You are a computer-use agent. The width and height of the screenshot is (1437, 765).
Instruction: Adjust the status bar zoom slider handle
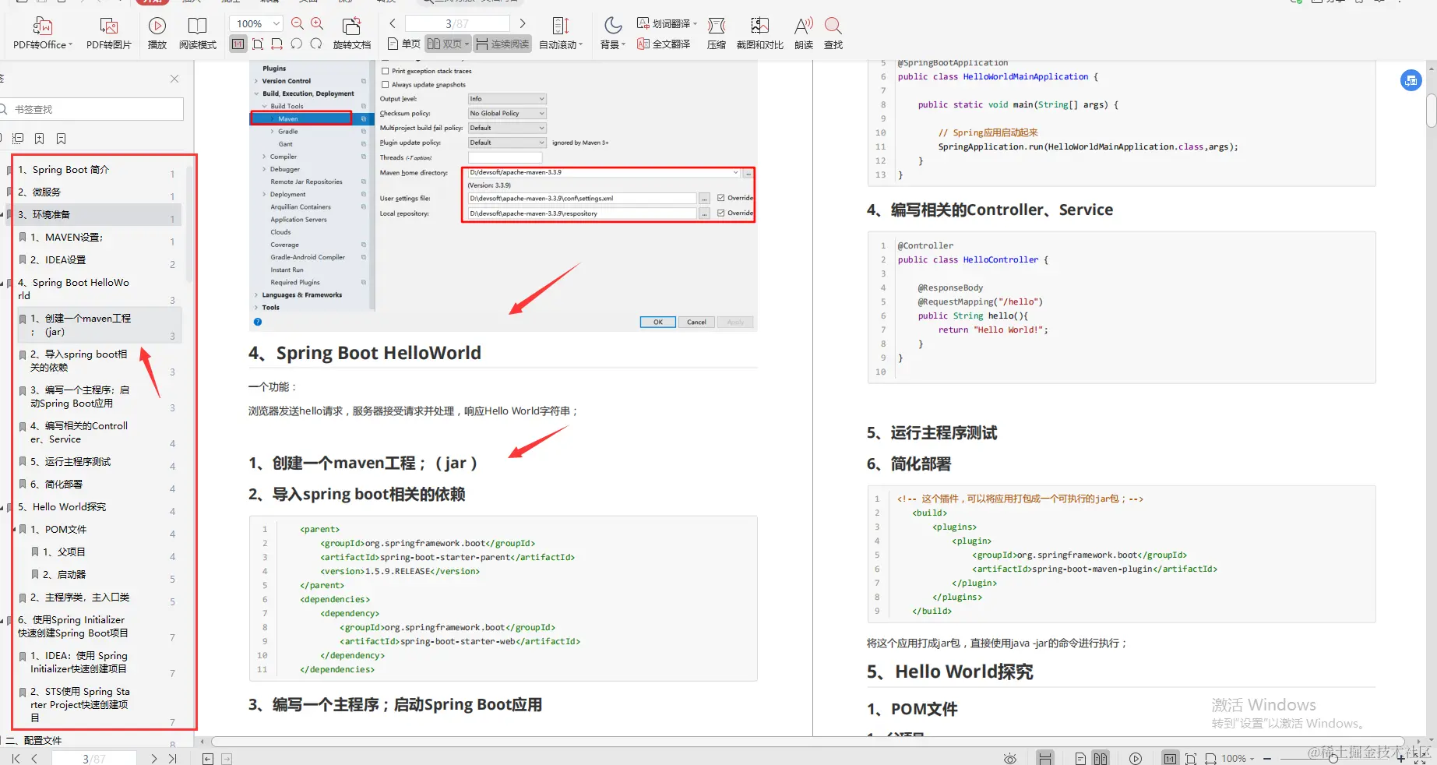(1333, 759)
